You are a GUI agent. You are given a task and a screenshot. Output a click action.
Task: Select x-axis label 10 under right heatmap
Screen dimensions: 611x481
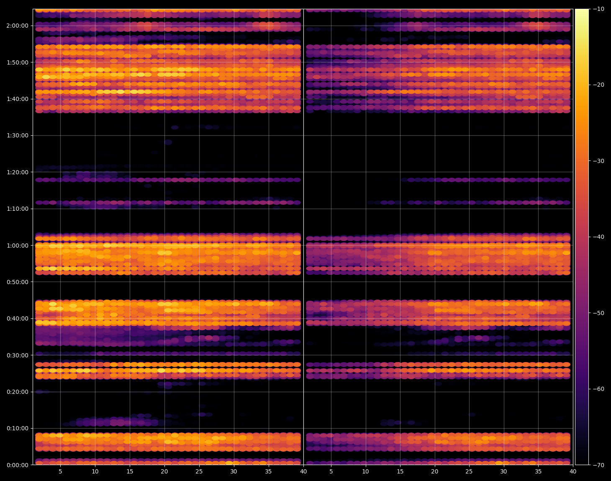click(x=366, y=472)
